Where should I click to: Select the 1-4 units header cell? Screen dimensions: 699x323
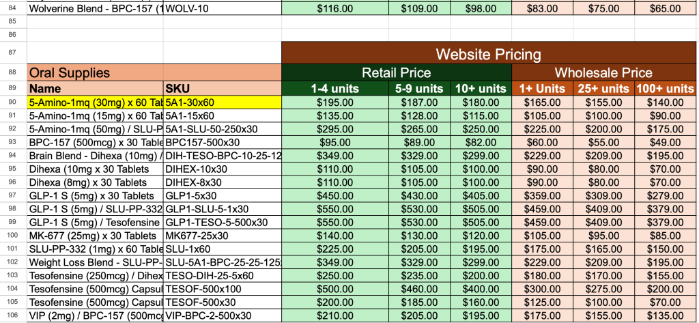(x=334, y=88)
